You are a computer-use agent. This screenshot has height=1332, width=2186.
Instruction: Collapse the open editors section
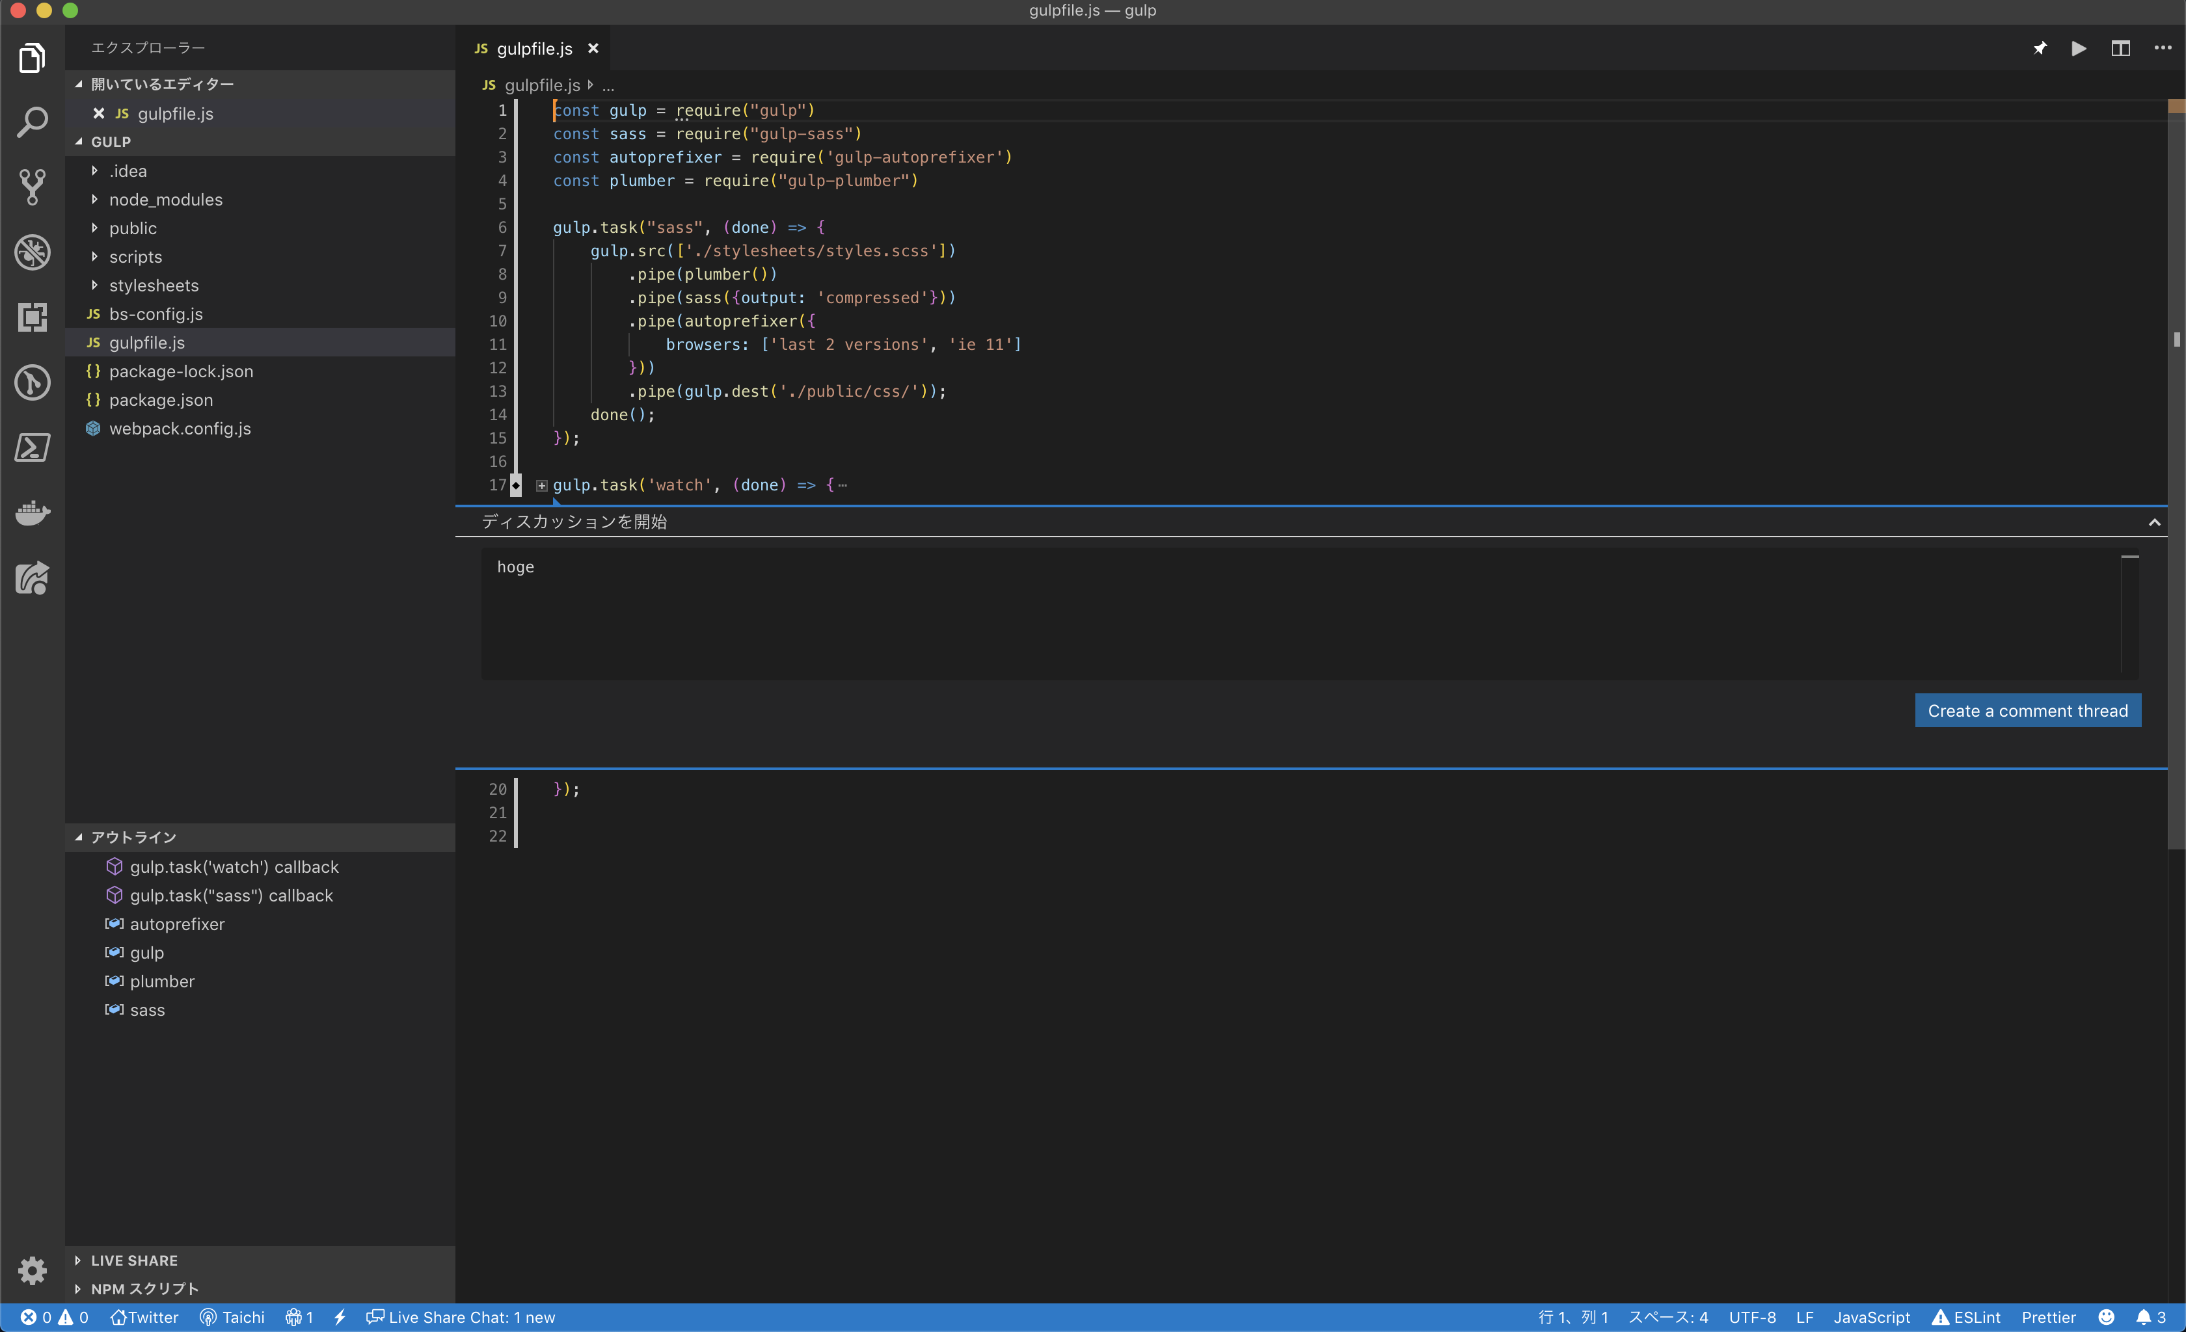[260, 85]
